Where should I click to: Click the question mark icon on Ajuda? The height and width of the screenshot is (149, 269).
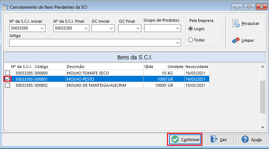point(245,139)
